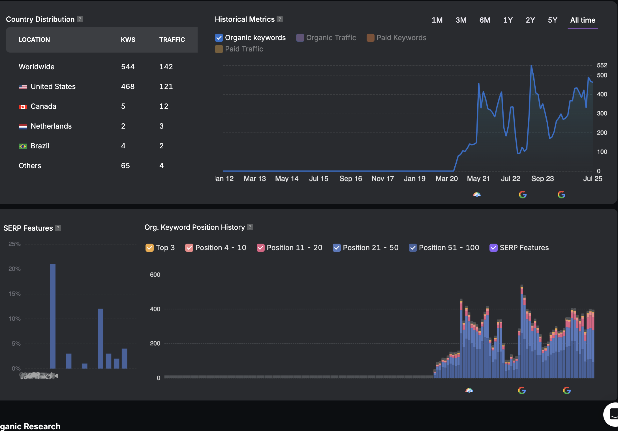Viewport: 618px width, 431px height.
Task: Click first Google update marker under Historical Metrics
Action: tap(523, 194)
